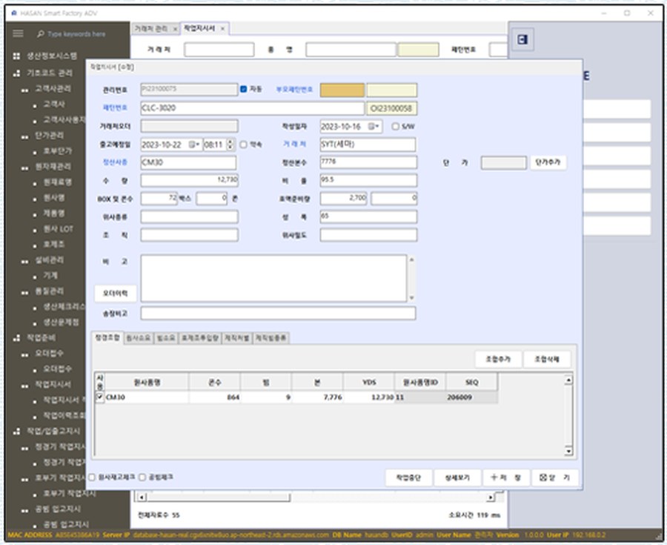Click the 상세보기 button
This screenshot has height=545, width=667.
click(457, 478)
